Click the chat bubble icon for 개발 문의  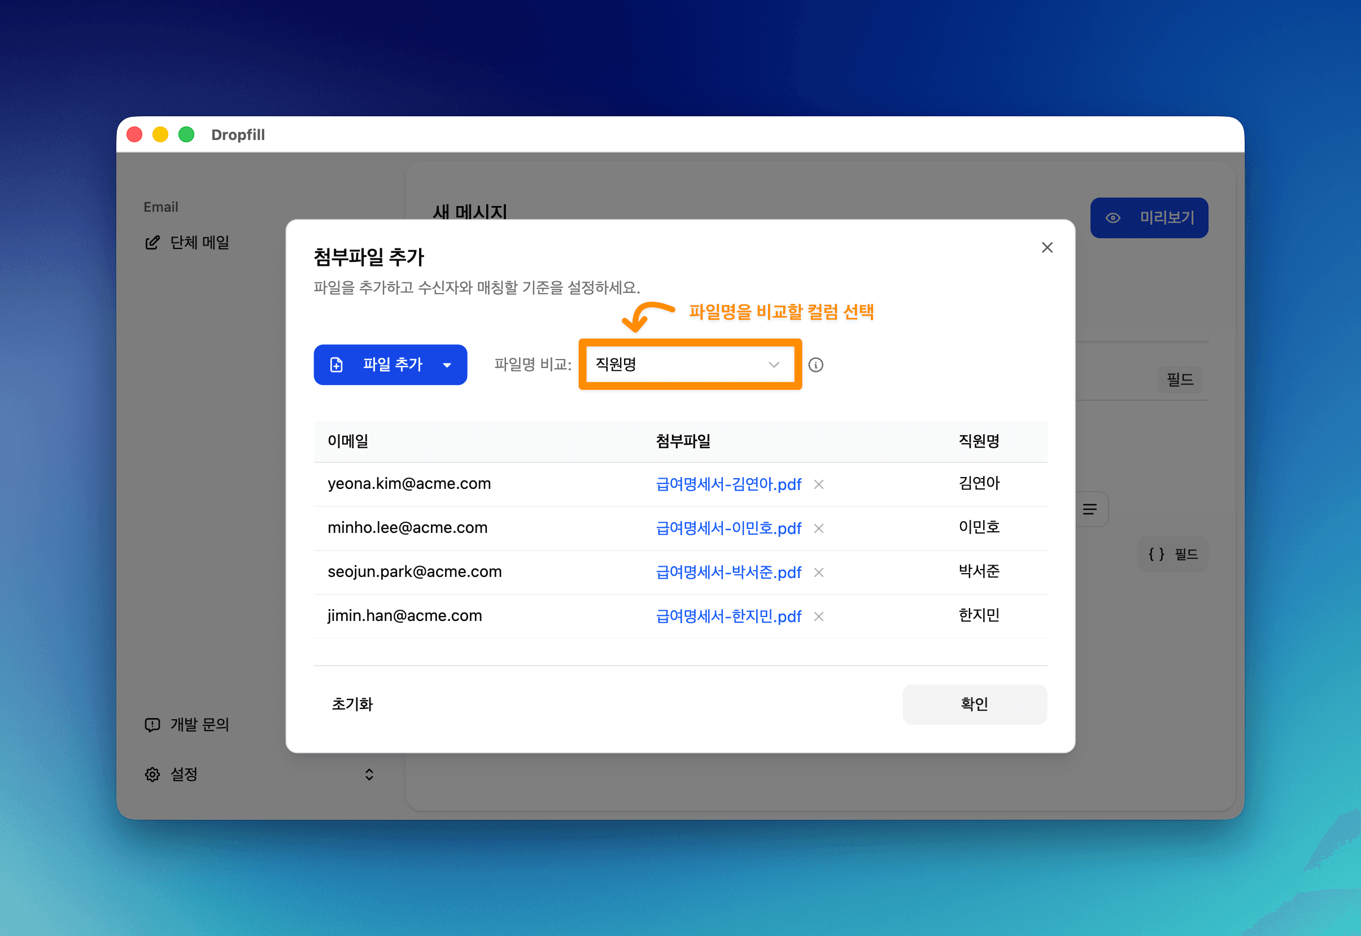(152, 725)
